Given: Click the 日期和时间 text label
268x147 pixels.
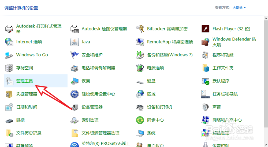Looking at the screenshot, I should pos(27,107).
